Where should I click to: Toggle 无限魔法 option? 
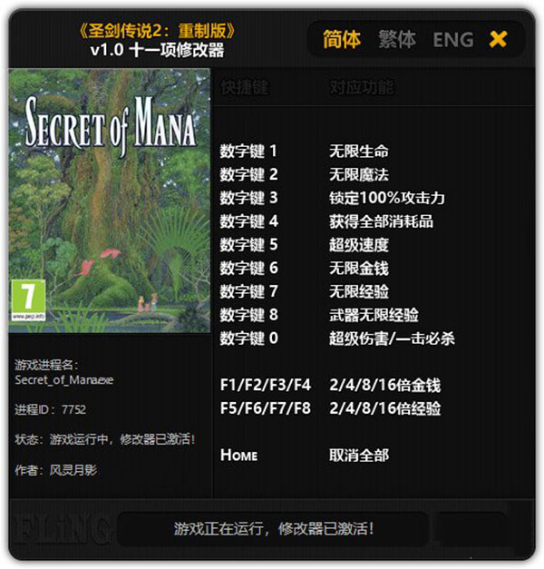[x=359, y=174]
